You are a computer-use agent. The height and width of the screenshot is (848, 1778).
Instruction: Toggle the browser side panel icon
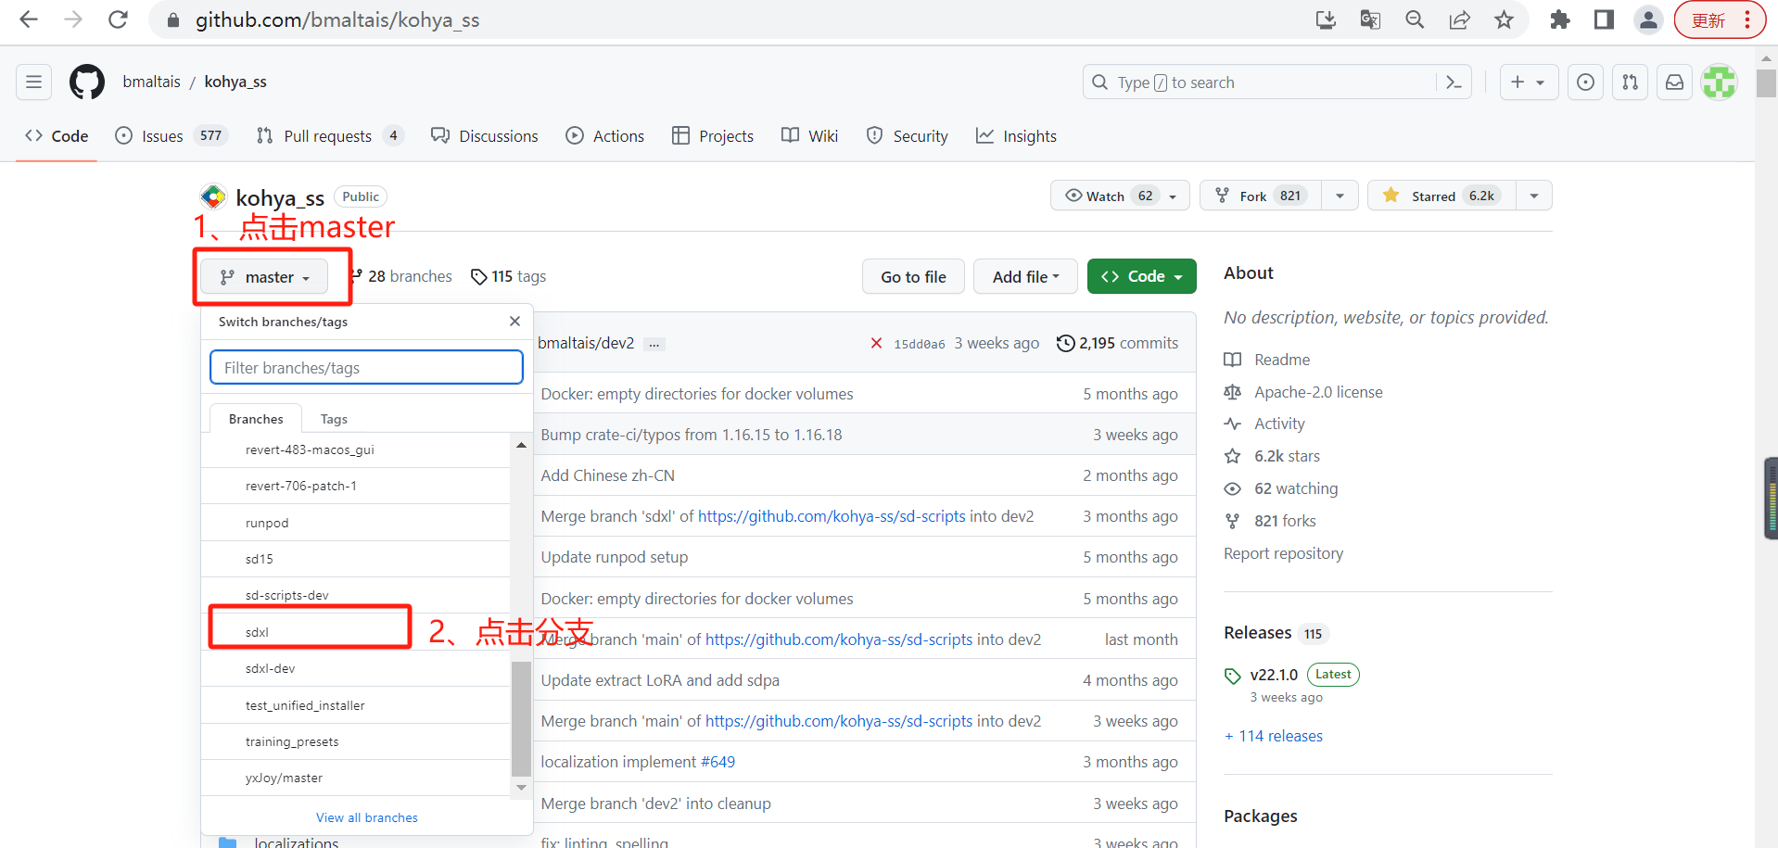[x=1604, y=19]
